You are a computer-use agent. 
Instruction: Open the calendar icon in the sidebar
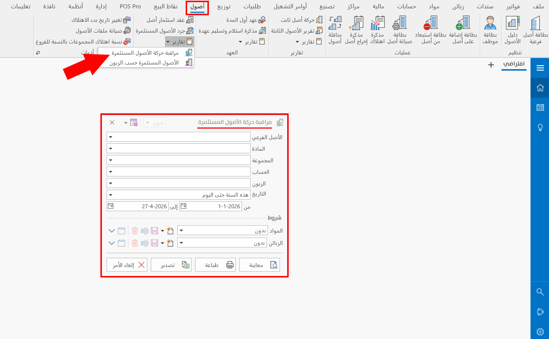pos(540,108)
